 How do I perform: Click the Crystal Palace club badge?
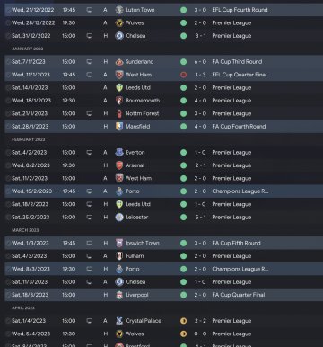(119, 321)
